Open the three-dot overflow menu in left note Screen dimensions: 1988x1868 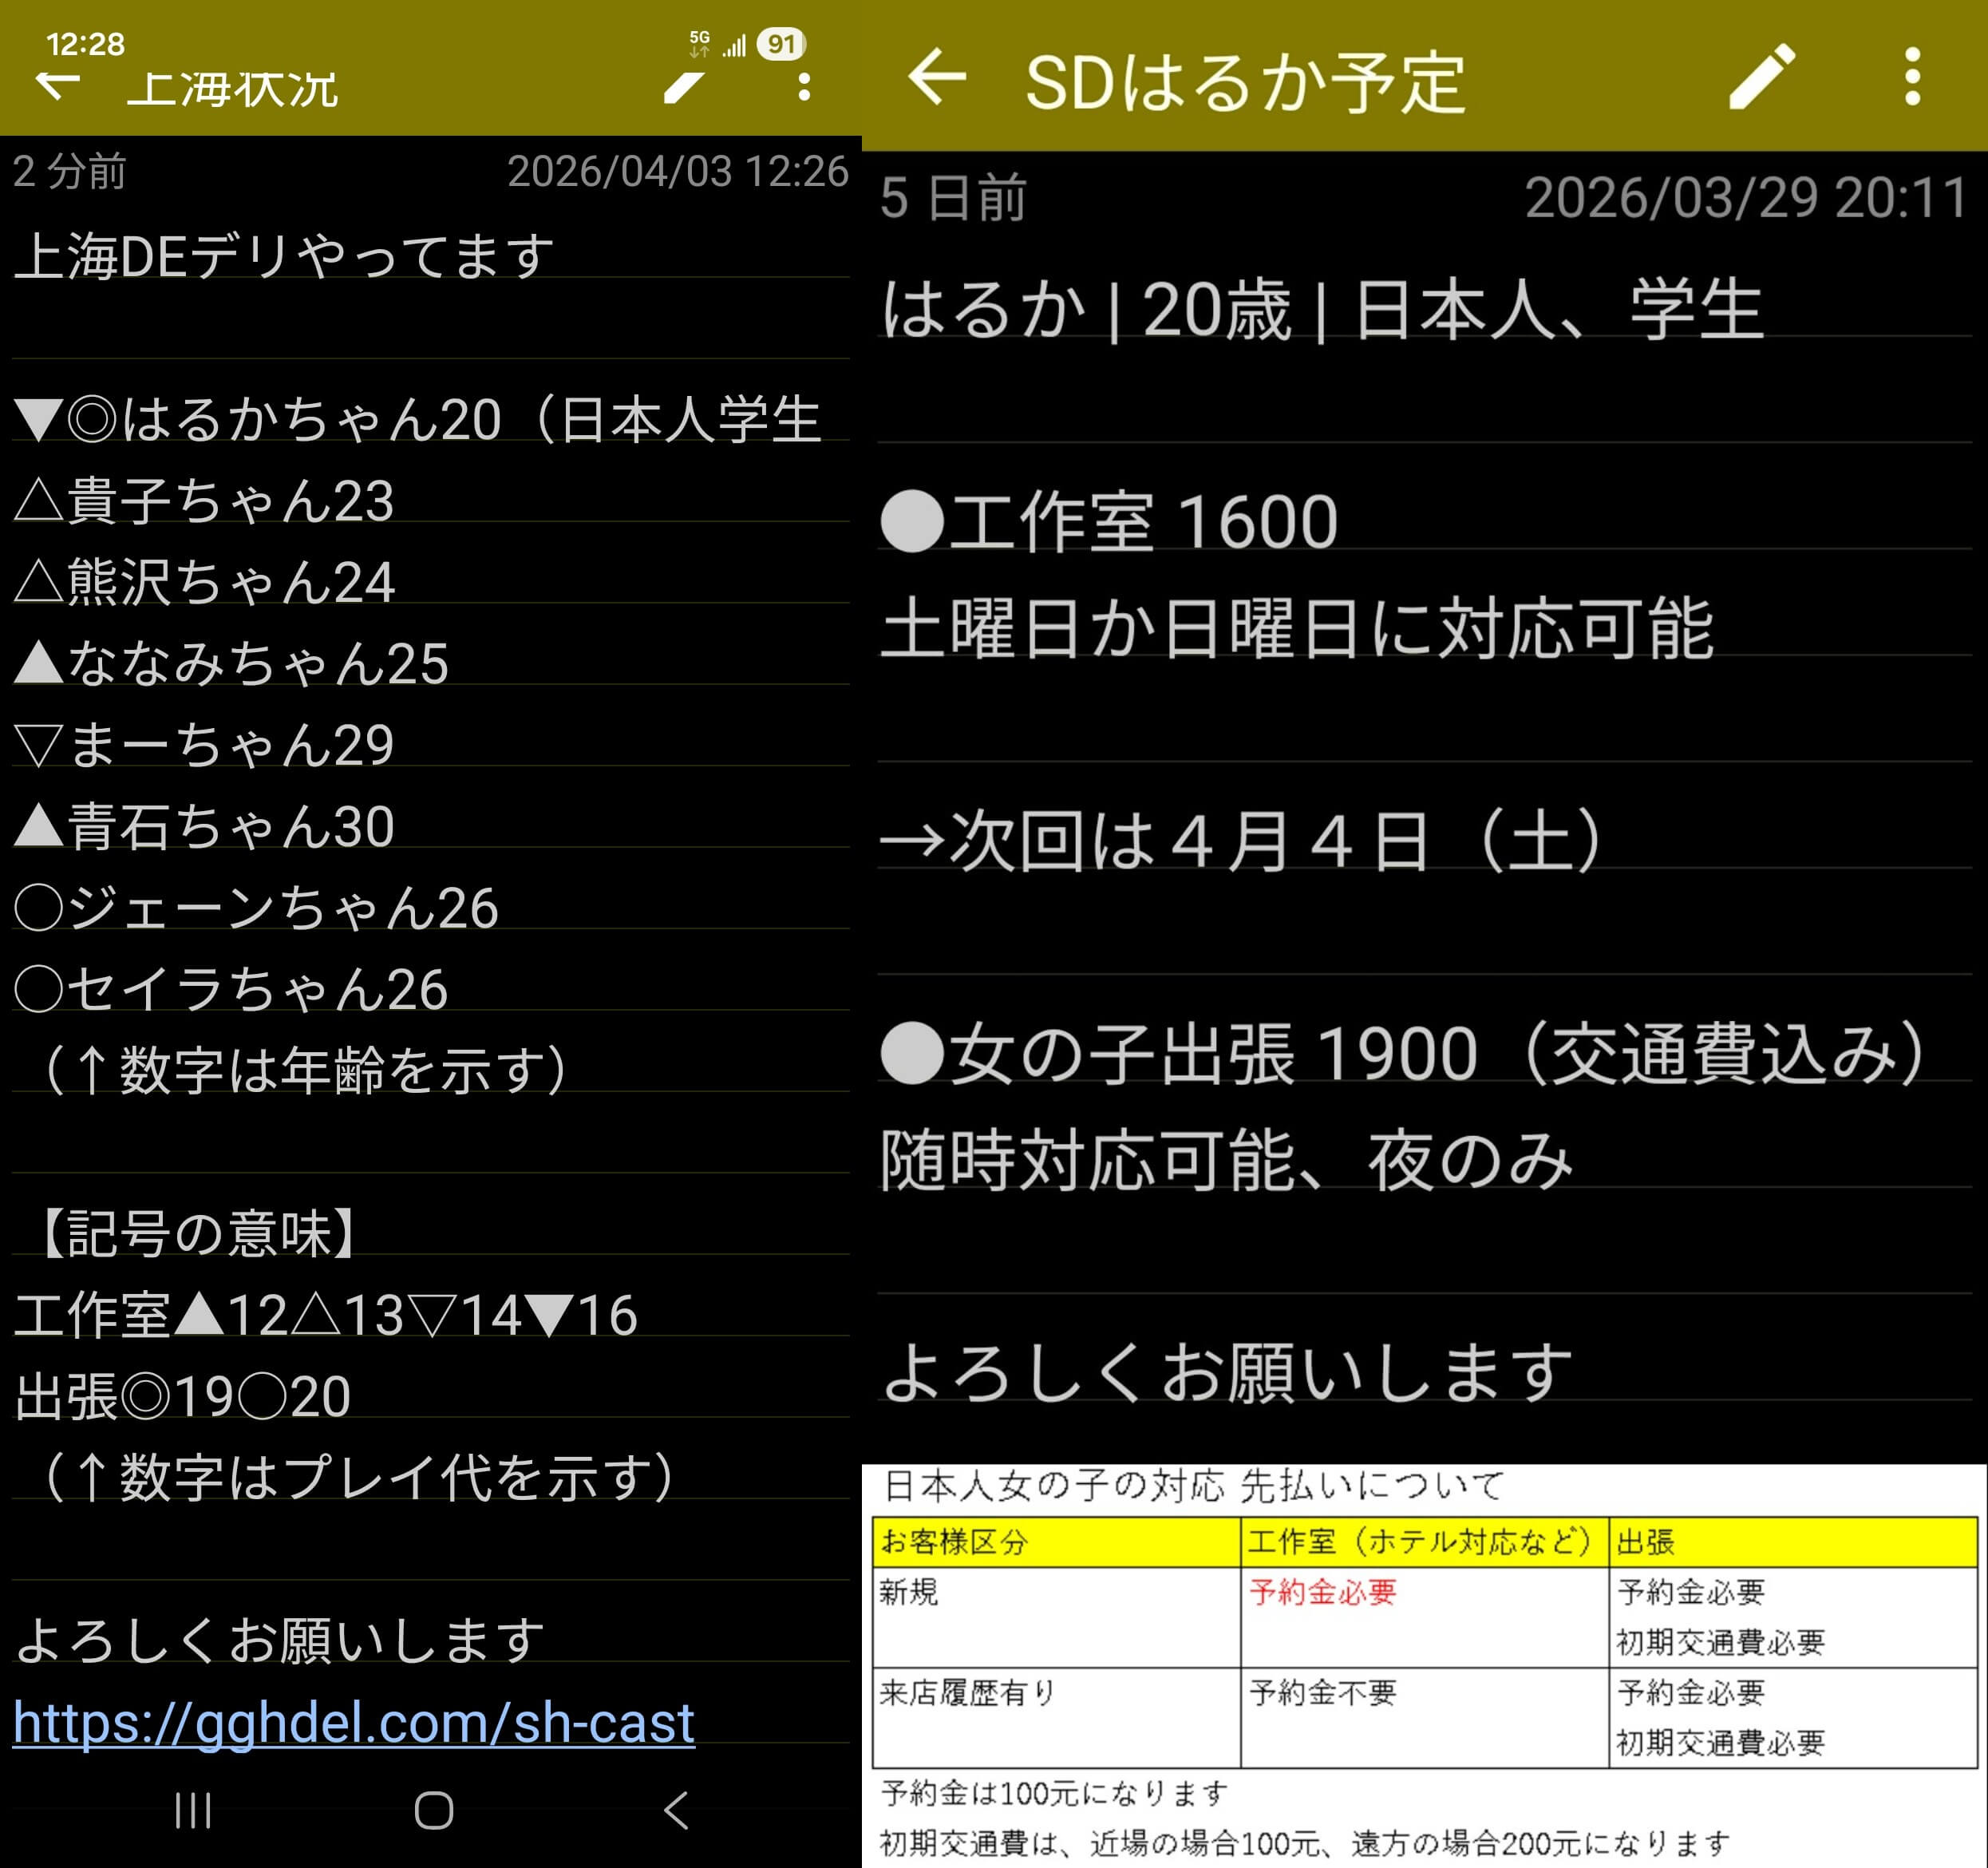pos(804,86)
